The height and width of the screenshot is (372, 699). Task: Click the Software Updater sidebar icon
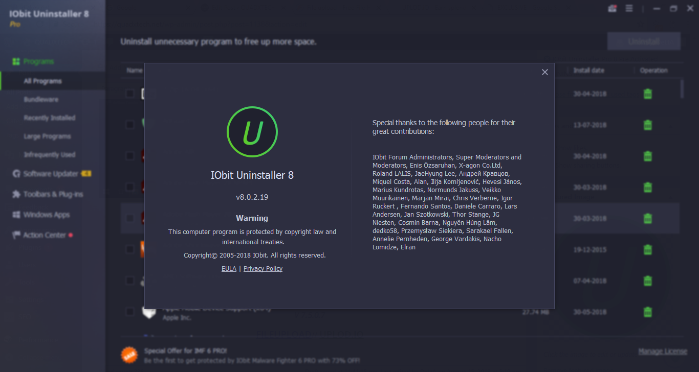pyautogui.click(x=16, y=174)
